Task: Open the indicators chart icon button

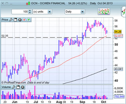Action: (104, 11)
